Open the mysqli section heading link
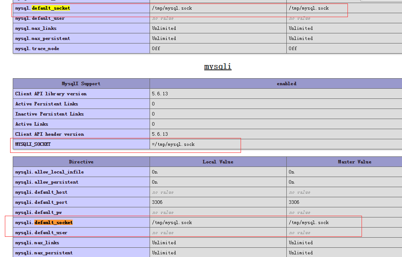Viewport: 402px width, 257px height. 218,66
